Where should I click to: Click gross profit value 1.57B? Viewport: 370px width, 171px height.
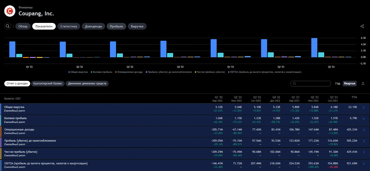pyautogui.click(x=334, y=118)
